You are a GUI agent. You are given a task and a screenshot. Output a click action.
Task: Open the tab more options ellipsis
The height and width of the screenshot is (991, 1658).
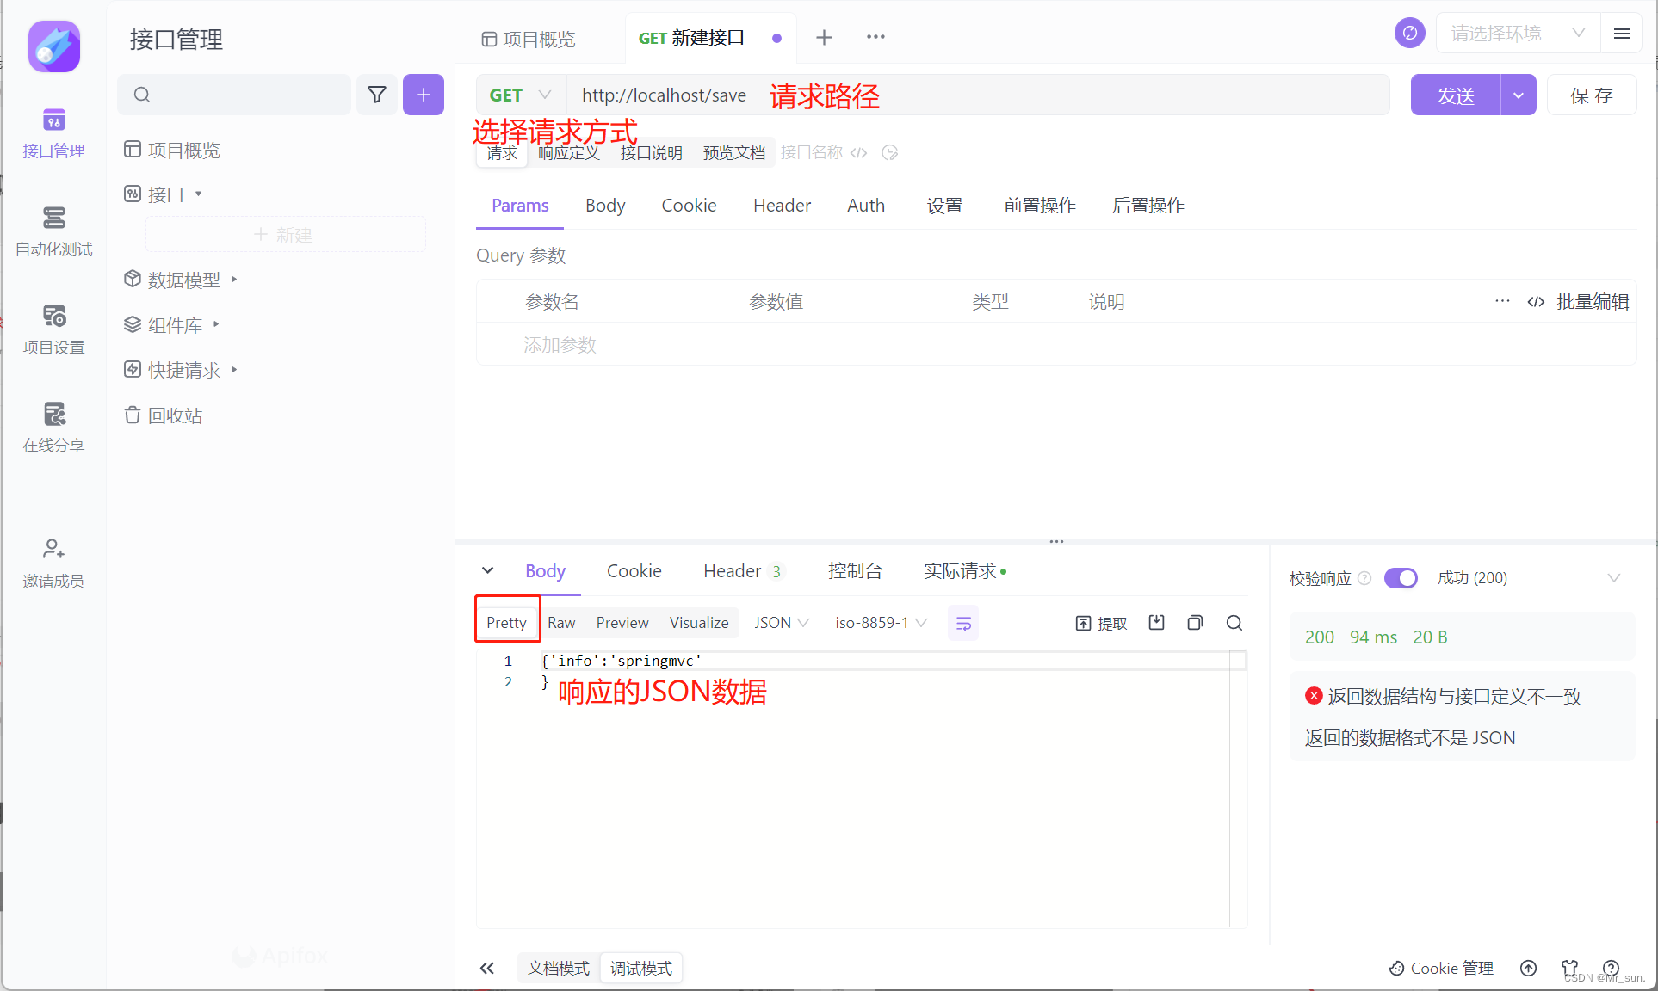(x=875, y=37)
